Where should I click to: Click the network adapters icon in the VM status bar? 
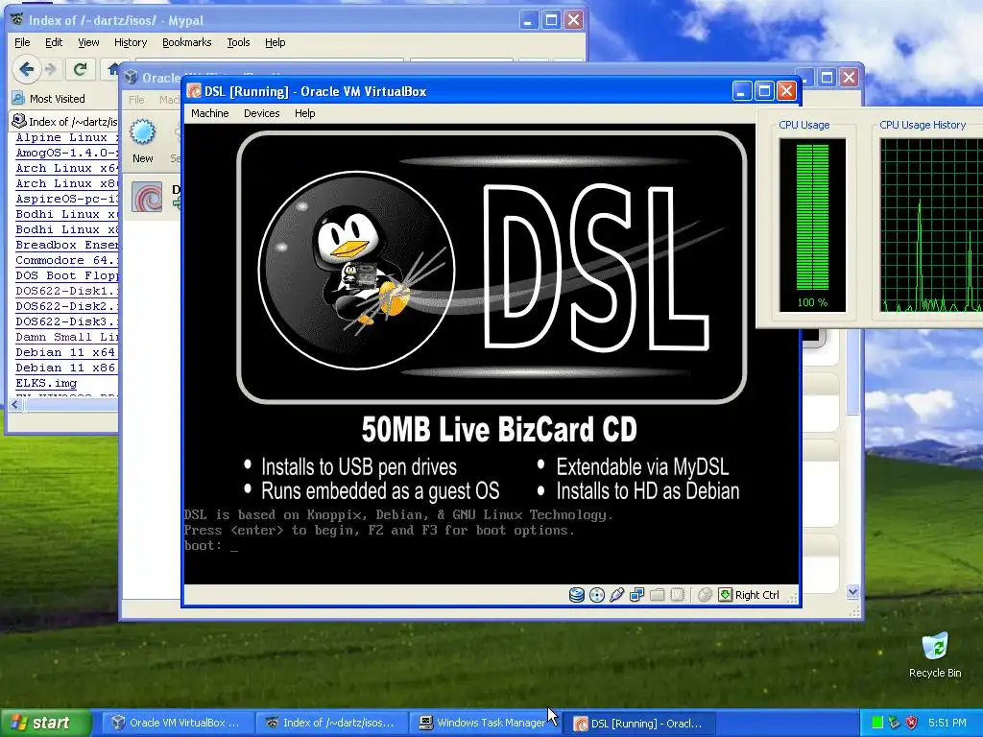637,595
